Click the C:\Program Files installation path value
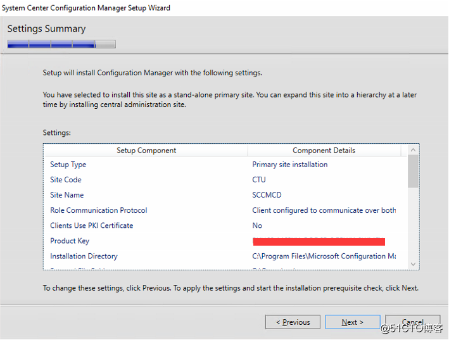The height and width of the screenshot is (340, 449). pos(324,256)
